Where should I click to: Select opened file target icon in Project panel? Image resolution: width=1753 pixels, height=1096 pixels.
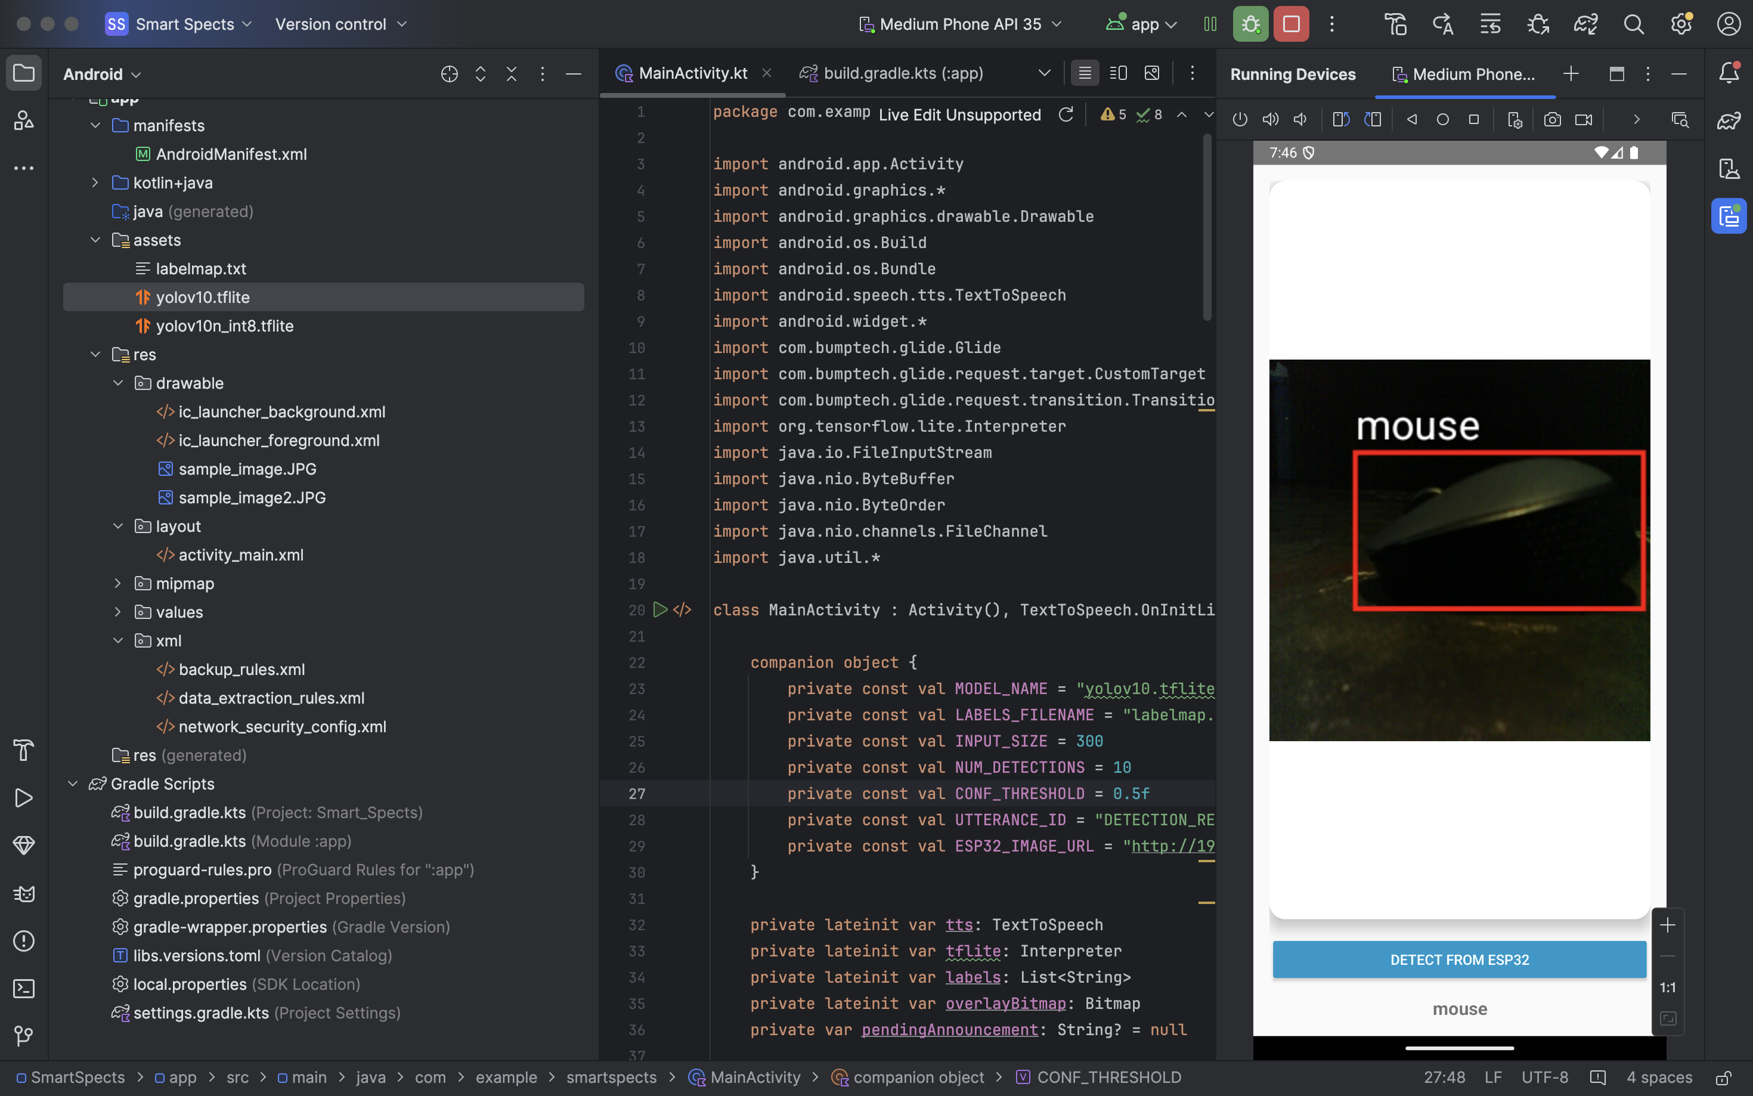click(x=448, y=74)
